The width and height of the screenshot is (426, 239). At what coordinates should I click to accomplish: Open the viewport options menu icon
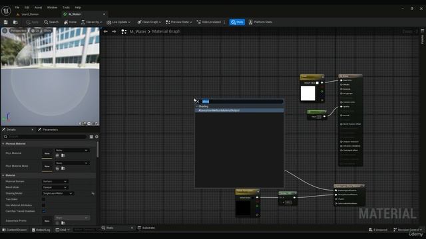[x=5, y=31]
